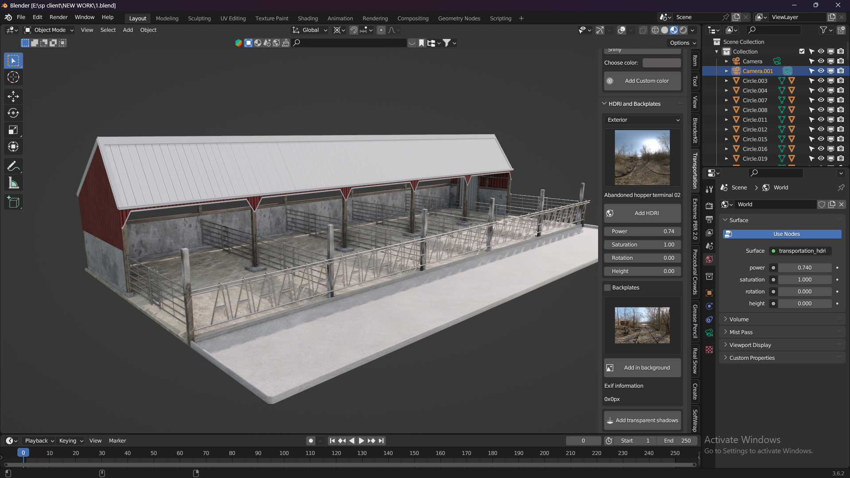Open the Outliner filter icon

coord(823,30)
